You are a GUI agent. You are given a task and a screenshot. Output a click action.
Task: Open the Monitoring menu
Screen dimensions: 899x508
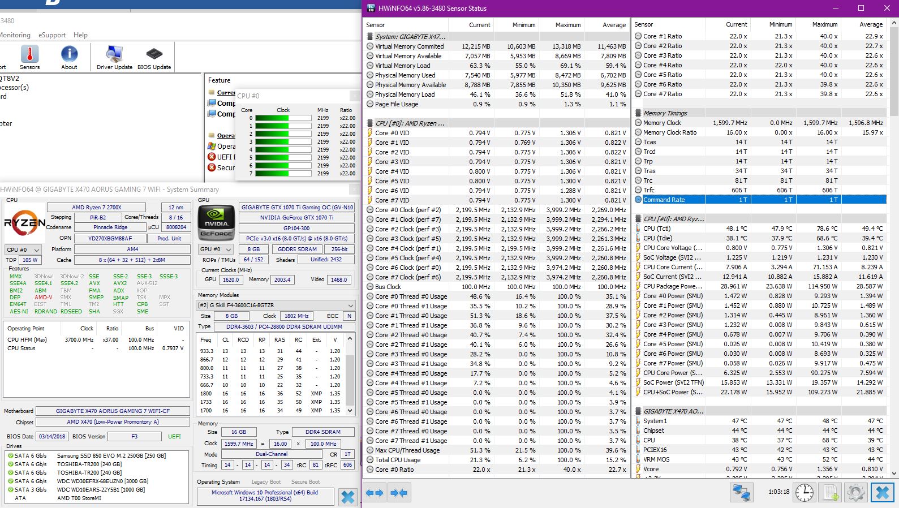15,35
